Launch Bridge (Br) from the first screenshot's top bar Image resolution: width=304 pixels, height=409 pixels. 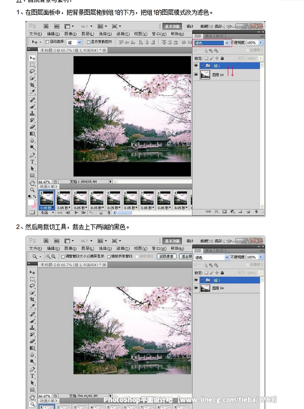pos(46,26)
